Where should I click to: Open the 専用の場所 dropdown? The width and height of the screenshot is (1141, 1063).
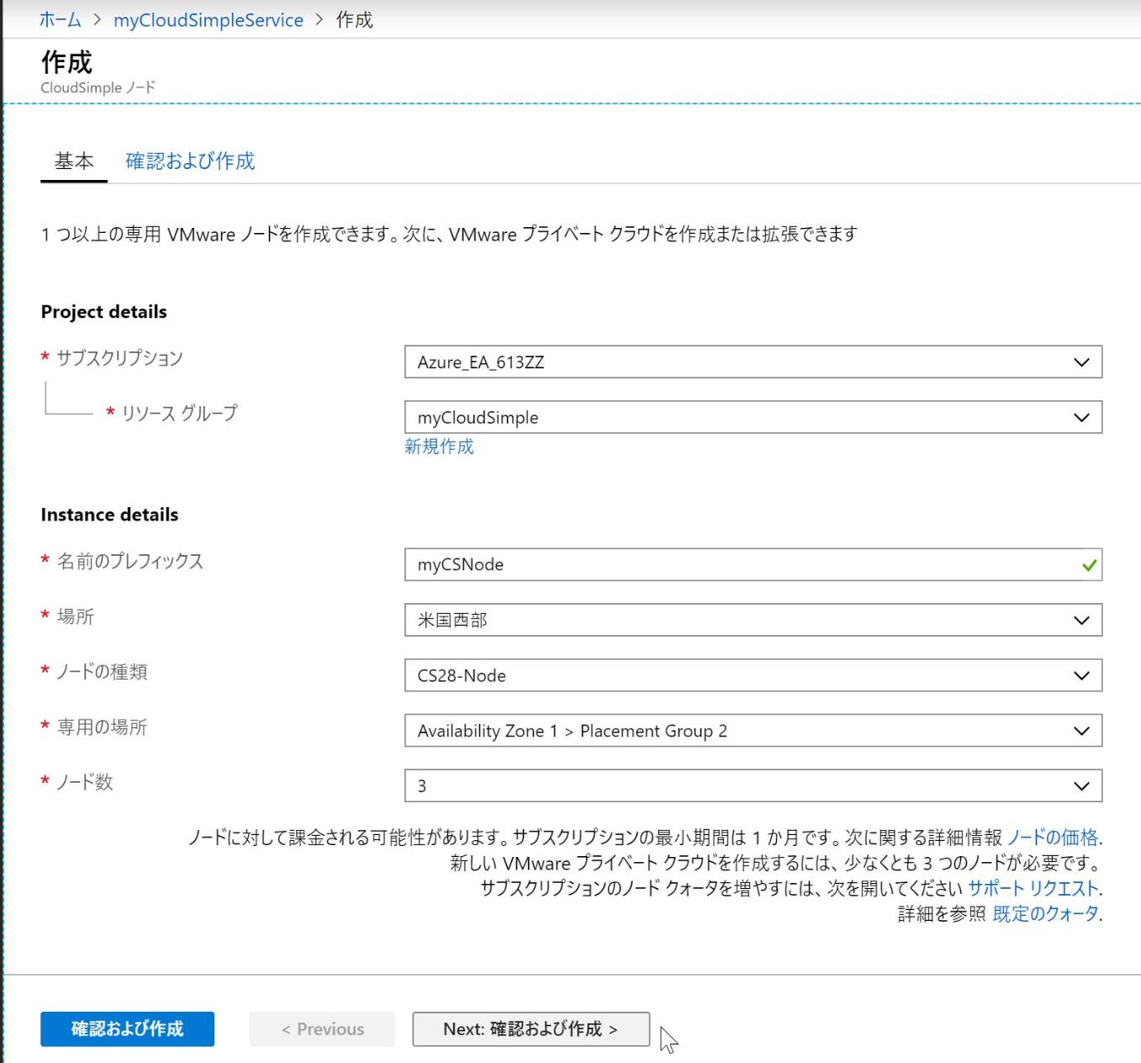[x=1080, y=730]
